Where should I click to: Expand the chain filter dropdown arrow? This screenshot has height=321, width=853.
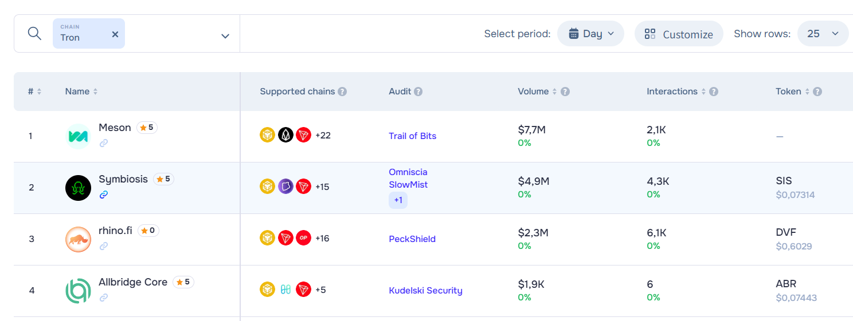(225, 36)
